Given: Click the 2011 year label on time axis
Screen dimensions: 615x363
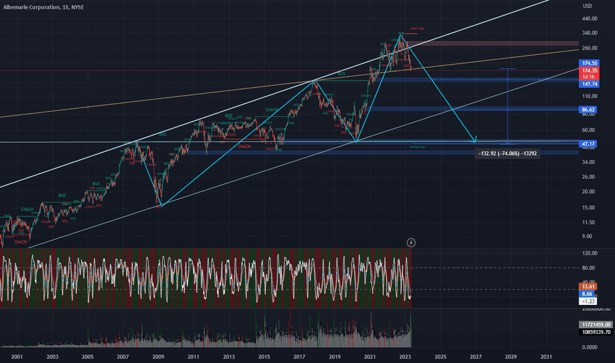Looking at the screenshot, I should (193, 356).
